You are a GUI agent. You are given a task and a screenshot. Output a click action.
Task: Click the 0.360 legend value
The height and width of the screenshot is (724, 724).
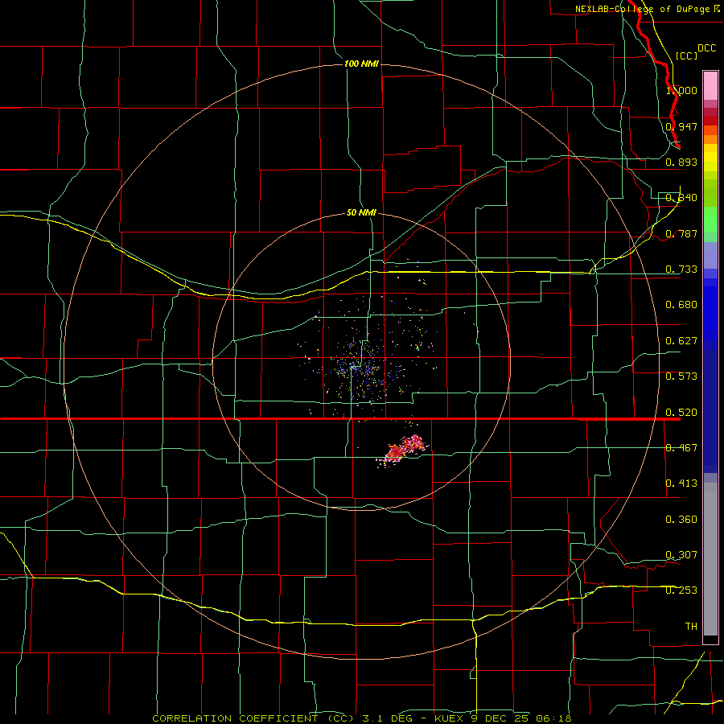pyautogui.click(x=681, y=520)
